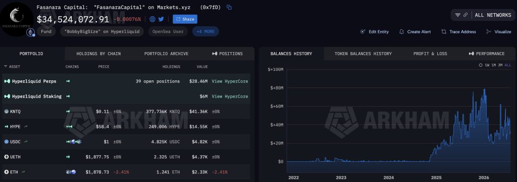Click the Trace Address icon
The width and height of the screenshot is (517, 182).
click(x=444, y=32)
